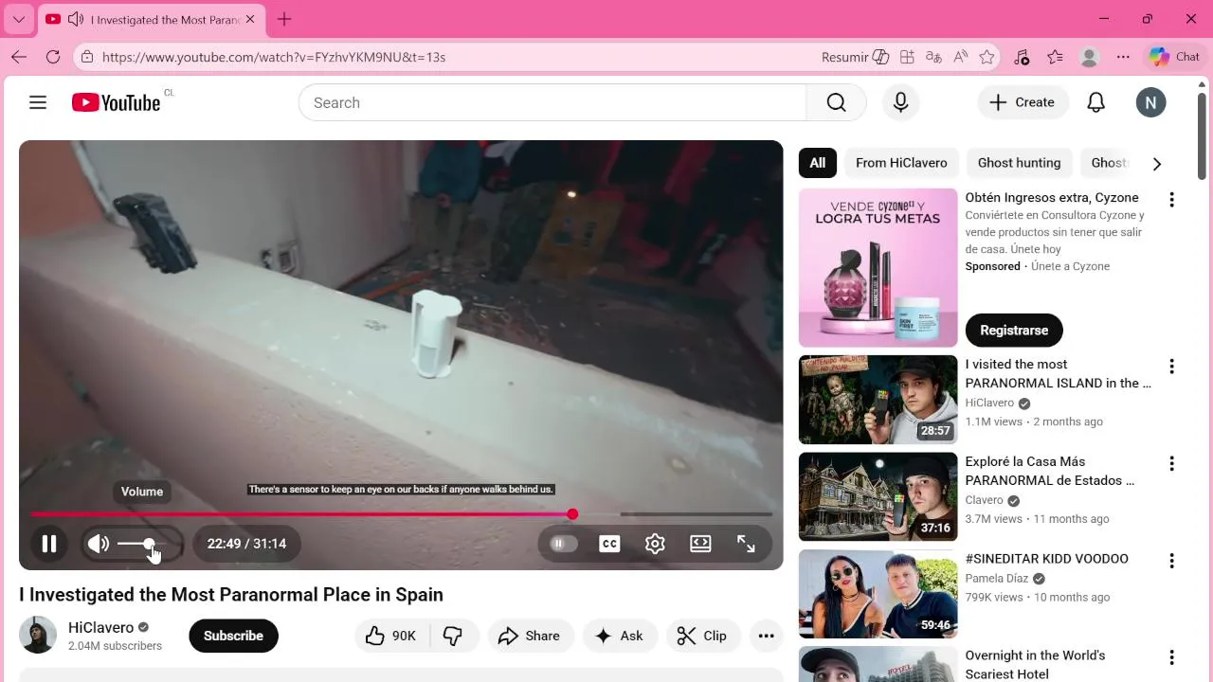1213x682 pixels.
Task: Click the red playback scrubber on the progress bar
Action: pos(572,514)
